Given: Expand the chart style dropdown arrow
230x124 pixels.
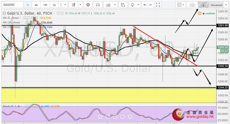Looking at the screenshot, I should [80, 5].
